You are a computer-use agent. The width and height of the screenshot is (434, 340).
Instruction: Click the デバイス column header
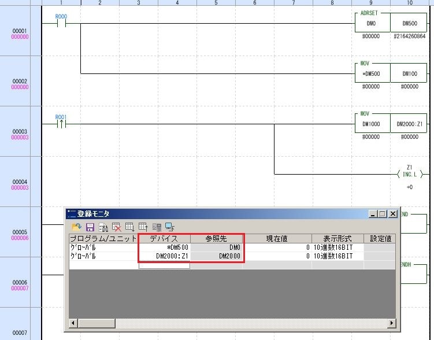(164, 238)
